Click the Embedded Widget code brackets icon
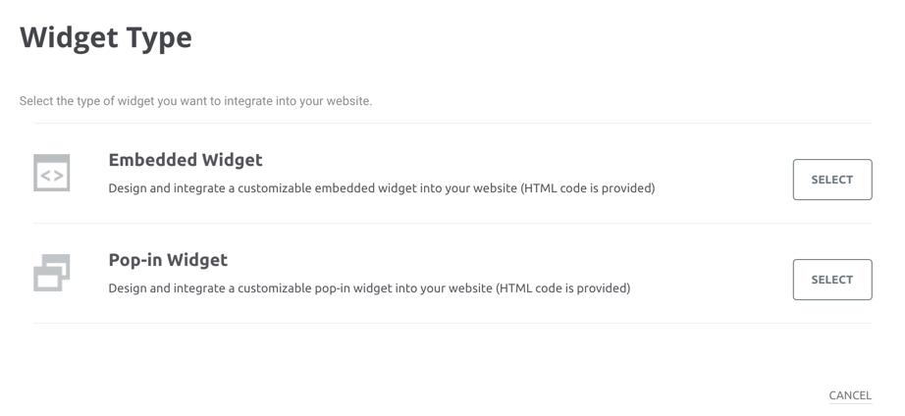Viewport: 905px width, 416px height. click(51, 173)
